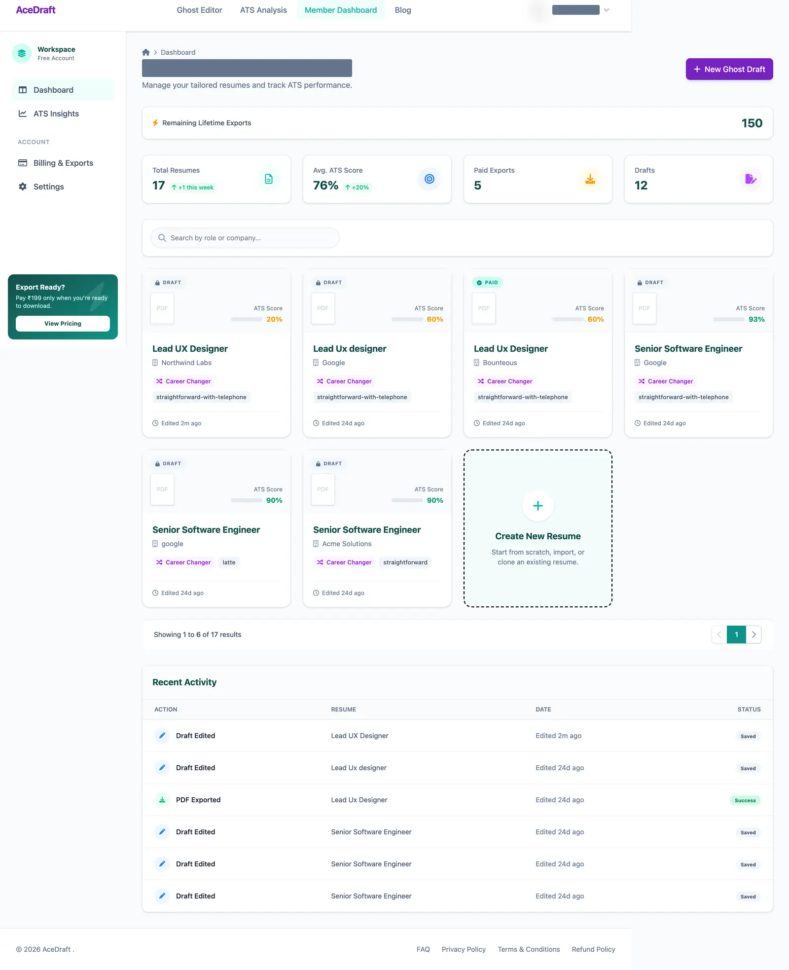Switch to Member Dashboard tab
Viewport: 789px width, 970px height.
(x=341, y=10)
